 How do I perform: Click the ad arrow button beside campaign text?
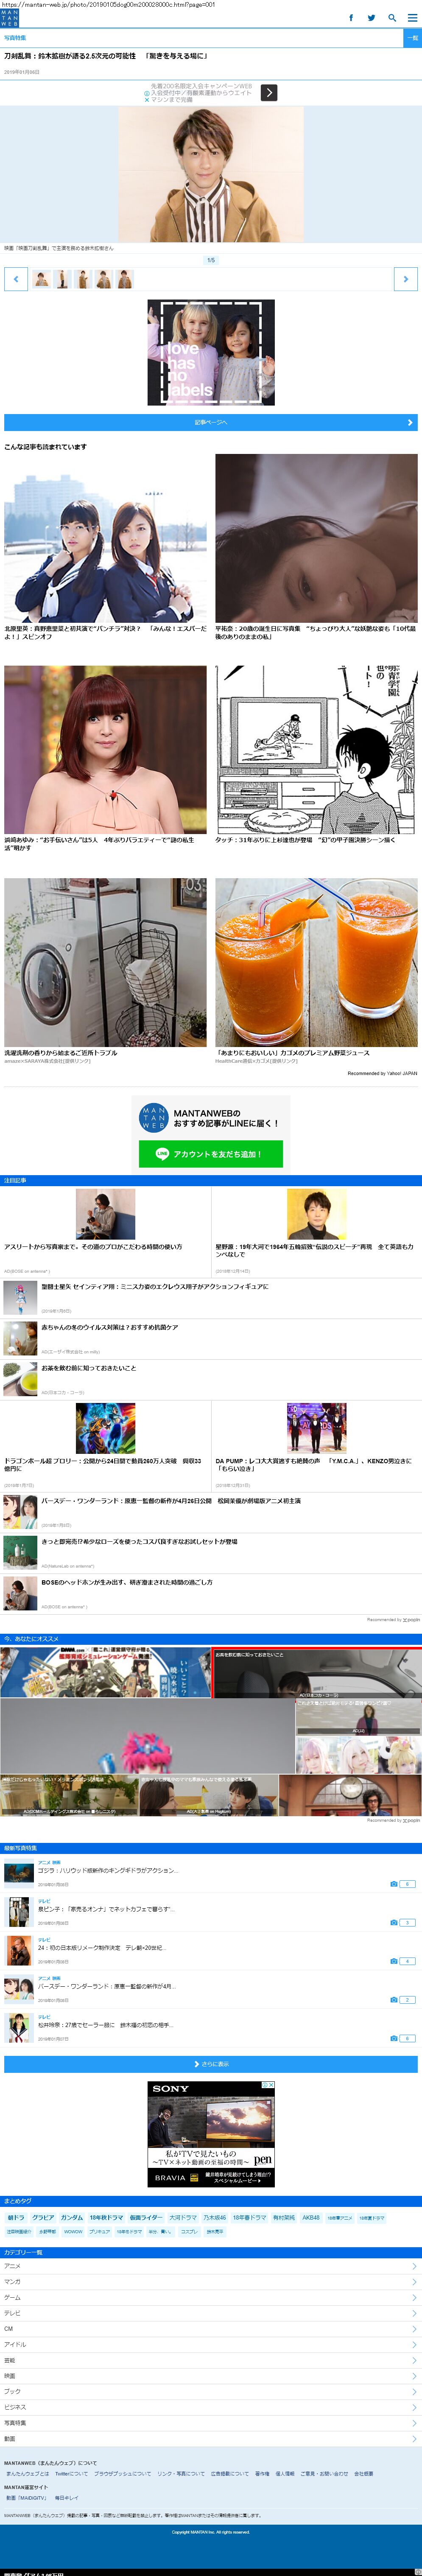click(x=269, y=93)
